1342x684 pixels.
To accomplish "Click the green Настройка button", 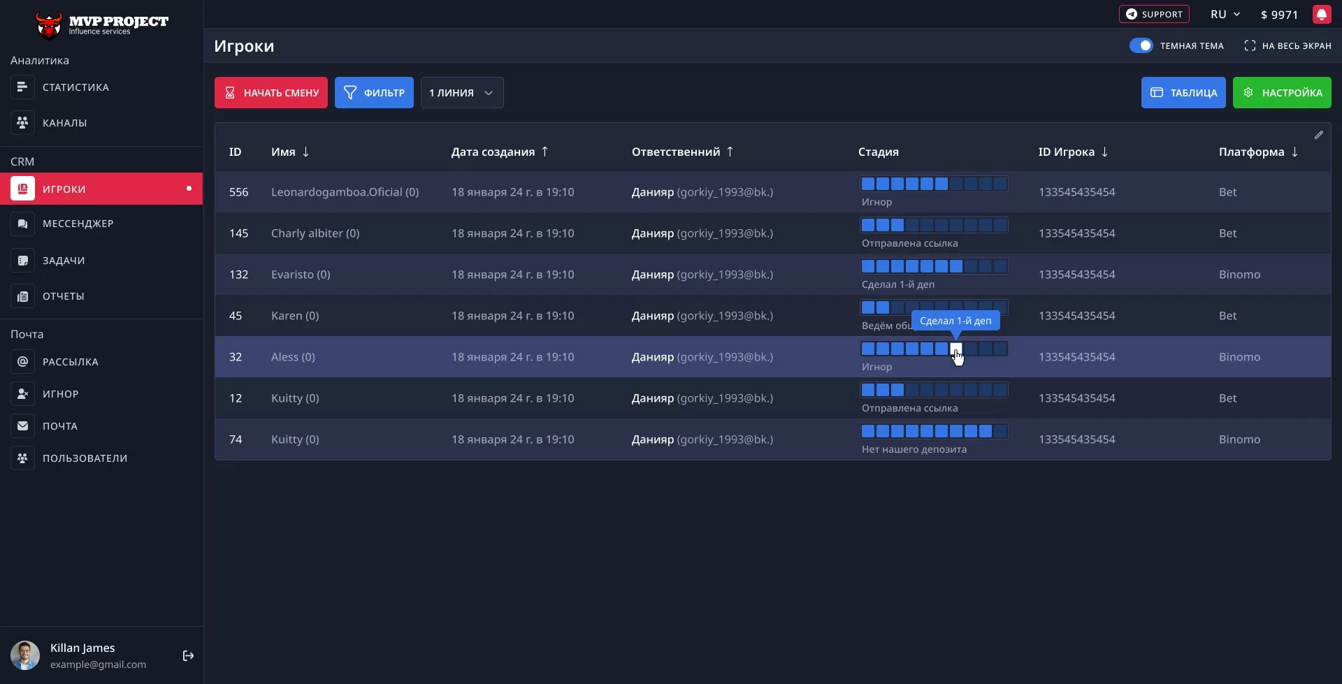I will pos(1281,93).
